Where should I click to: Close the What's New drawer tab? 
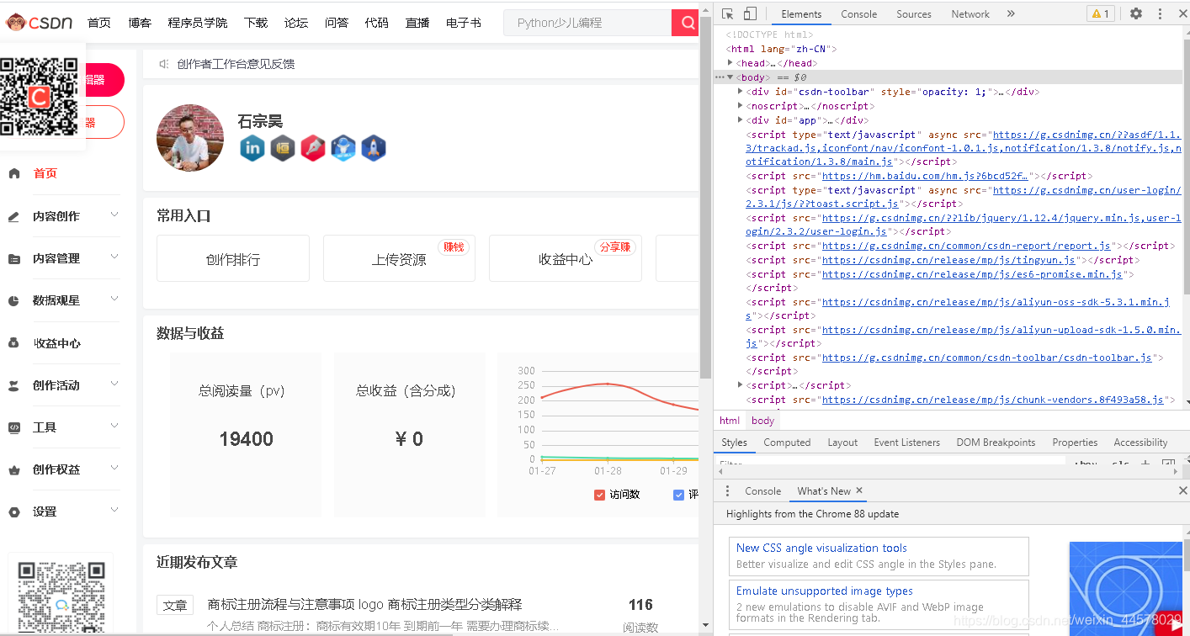(x=859, y=490)
